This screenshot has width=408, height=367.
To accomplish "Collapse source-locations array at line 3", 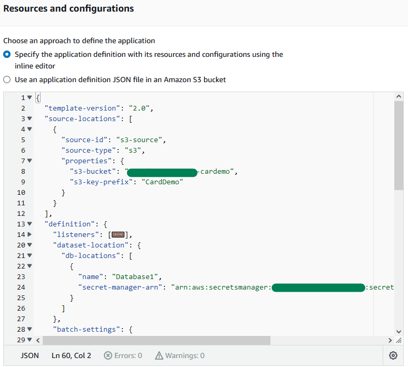I will (30, 118).
